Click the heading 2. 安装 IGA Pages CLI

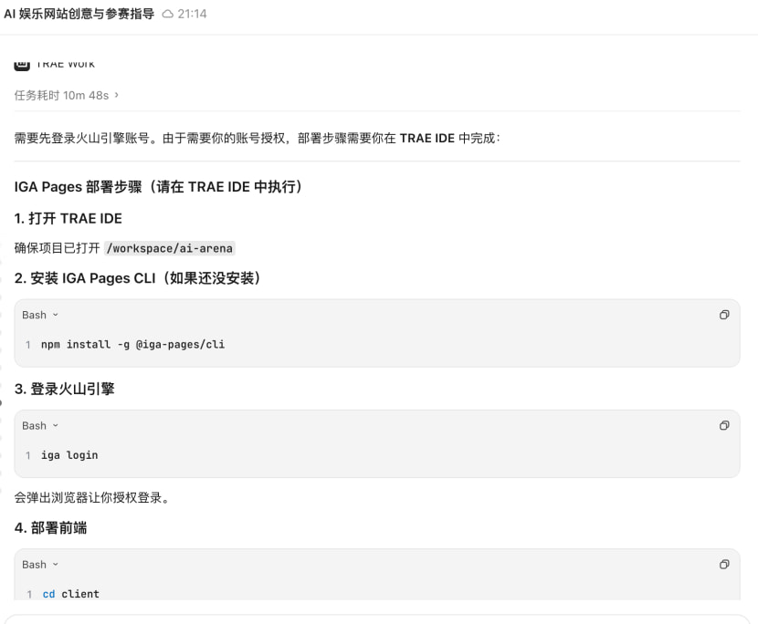coord(137,278)
